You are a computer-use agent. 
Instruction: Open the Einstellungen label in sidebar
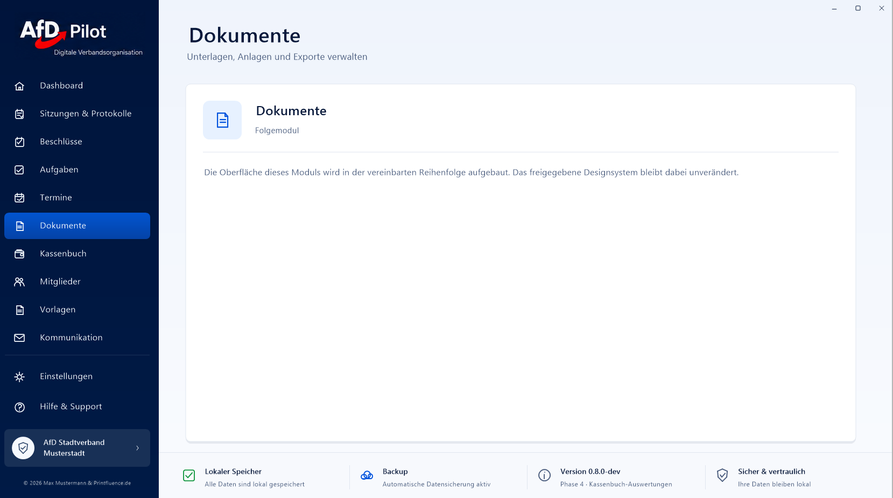66,376
